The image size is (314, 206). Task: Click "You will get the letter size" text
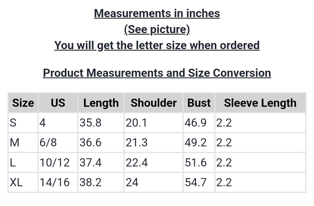(157, 45)
